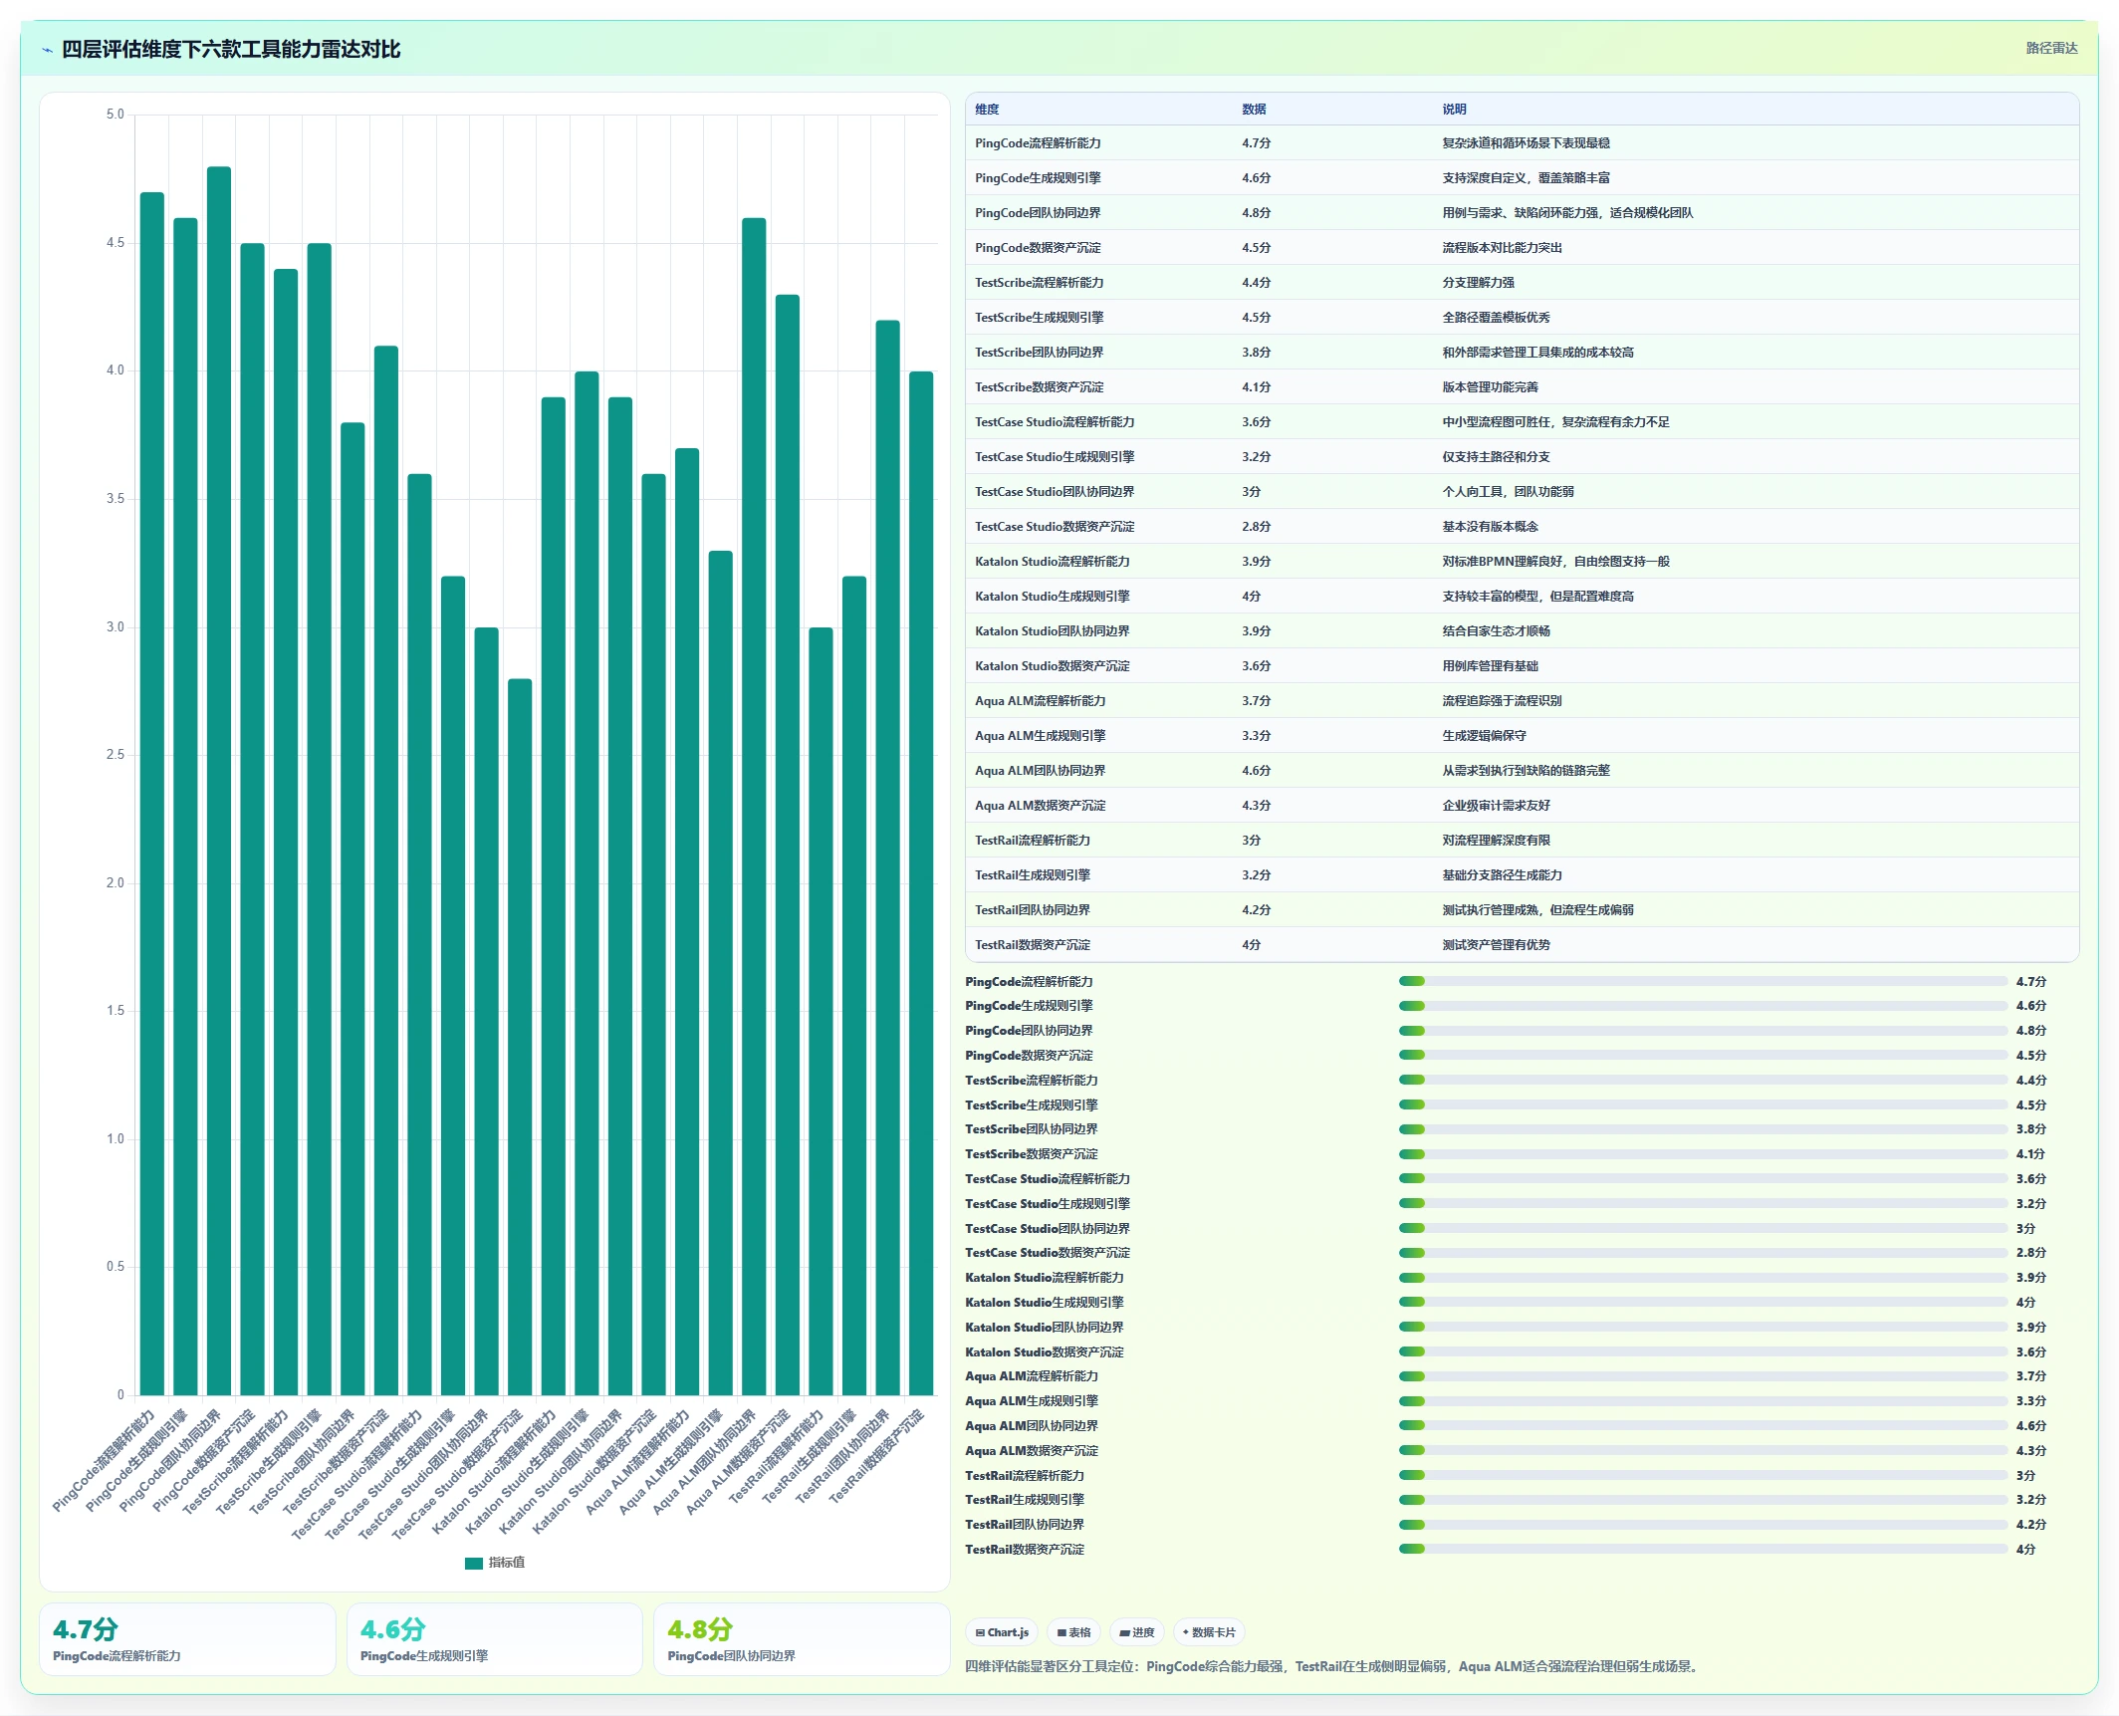Click table cell 生成逻辑偏保守
Image resolution: width=2119 pixels, height=1716 pixels.
pyautogui.click(x=1484, y=736)
